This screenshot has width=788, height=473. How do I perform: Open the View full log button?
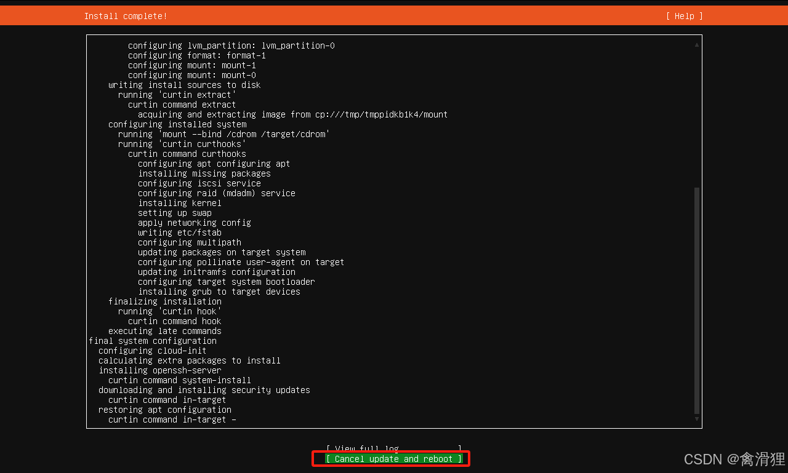(394, 449)
